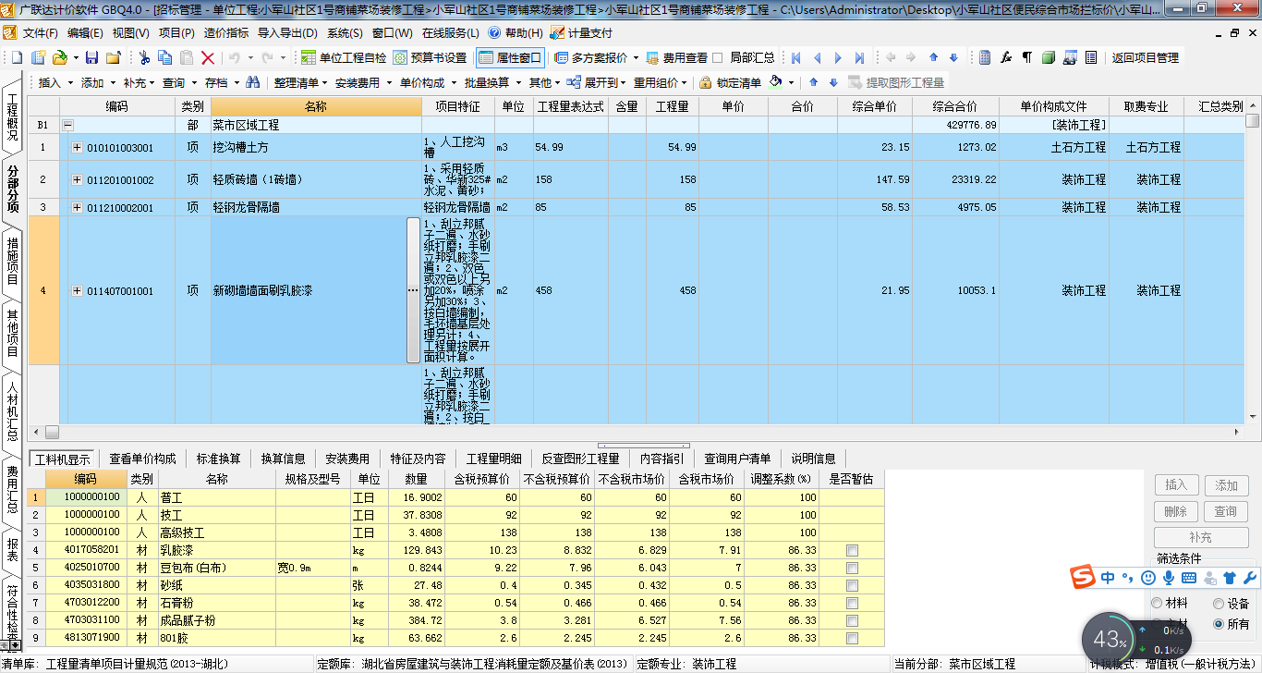
Task: Click the 锁定清单 lock list icon
Action: click(730, 82)
